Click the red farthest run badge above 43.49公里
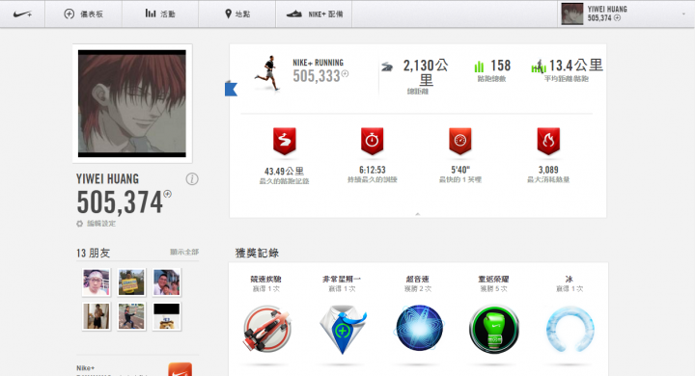Screen dimensions: 695x376 [x=284, y=141]
